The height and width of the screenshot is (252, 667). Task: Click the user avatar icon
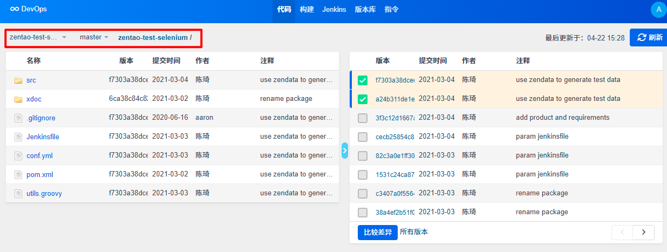(x=658, y=9)
